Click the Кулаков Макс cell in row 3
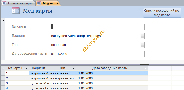The width and height of the screenshot is (184, 90). pos(41,83)
